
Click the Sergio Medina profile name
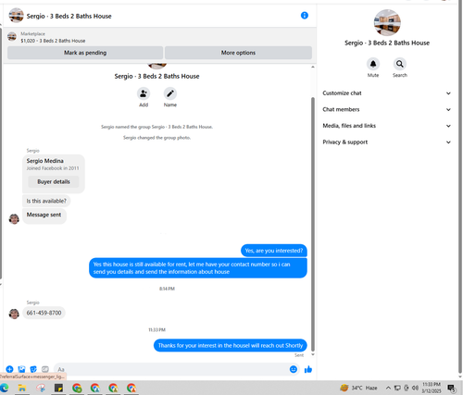coord(45,161)
